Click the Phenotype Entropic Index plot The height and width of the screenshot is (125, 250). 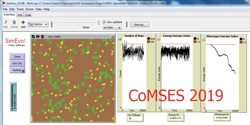tap(222, 74)
